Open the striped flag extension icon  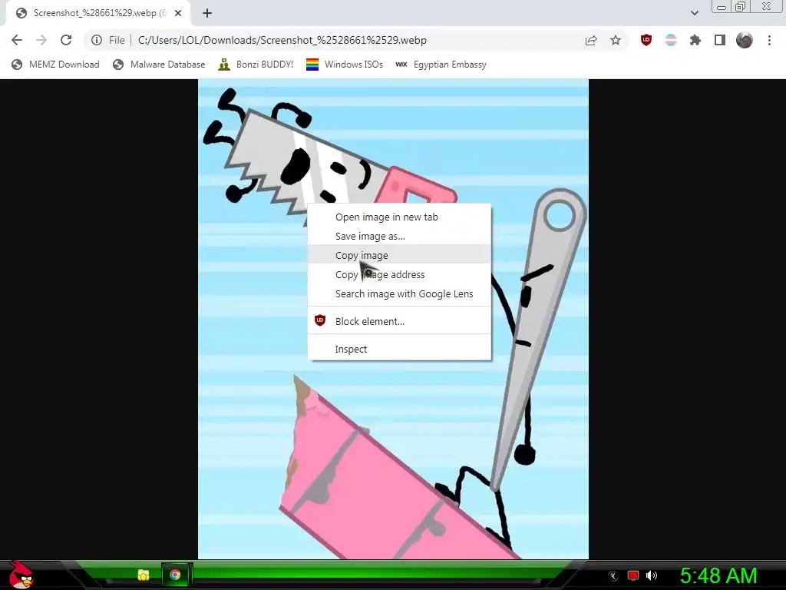coord(671,40)
